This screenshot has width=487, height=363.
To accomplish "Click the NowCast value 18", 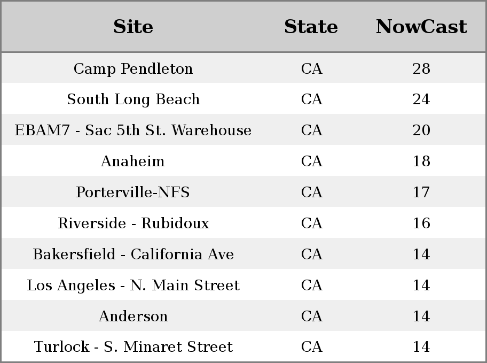I will [421, 161].
